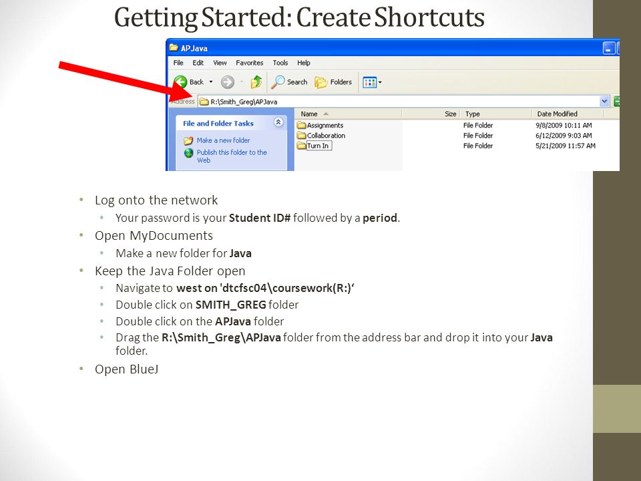Screen dimensions: 641x481
Task: Click the Turn In folder icon
Action: tap(301, 146)
